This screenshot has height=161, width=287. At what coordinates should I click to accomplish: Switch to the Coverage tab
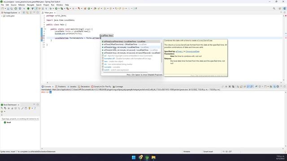point(118,86)
